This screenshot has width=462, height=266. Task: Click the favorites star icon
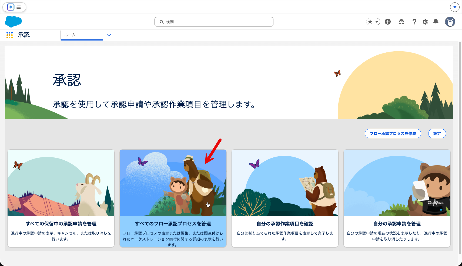tap(370, 22)
